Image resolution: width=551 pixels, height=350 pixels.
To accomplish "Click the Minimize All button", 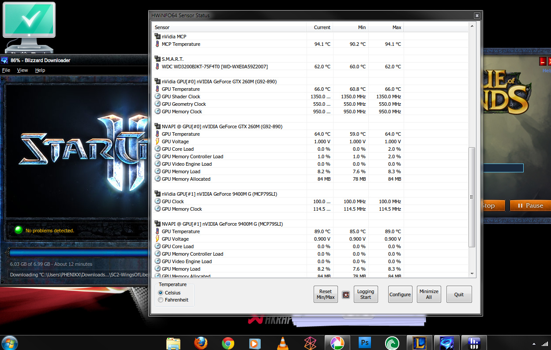I will pos(429,294).
